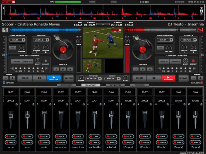Click the video crossfader Cross knob
Image resolution: width=206 pixels, height=154 pixels.
81,77
